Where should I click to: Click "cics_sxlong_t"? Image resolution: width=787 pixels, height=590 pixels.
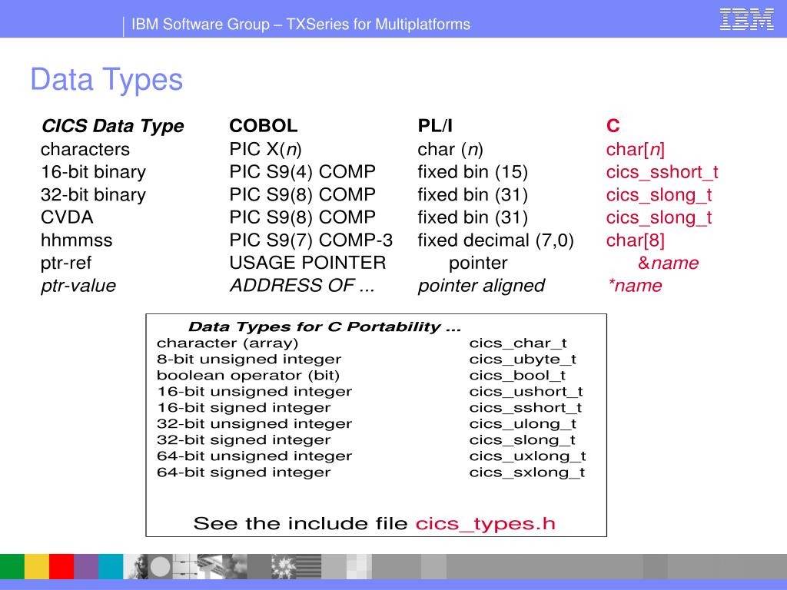[x=527, y=472]
